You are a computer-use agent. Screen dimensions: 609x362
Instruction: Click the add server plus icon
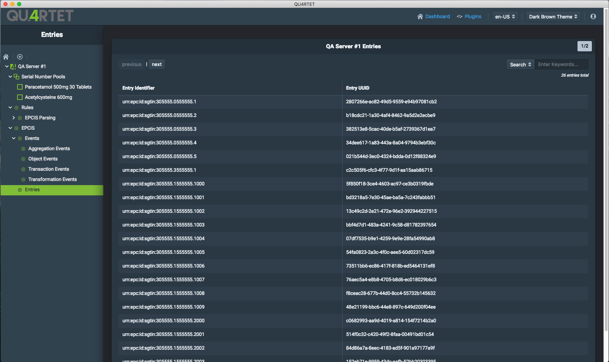pyautogui.click(x=20, y=57)
